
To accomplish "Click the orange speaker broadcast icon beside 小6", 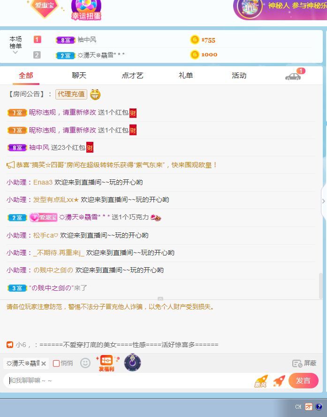I will click(10, 345).
